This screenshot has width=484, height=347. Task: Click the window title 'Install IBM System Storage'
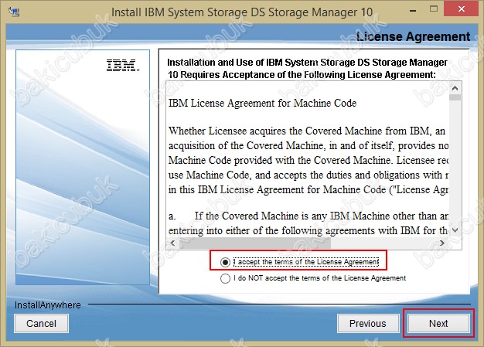[x=242, y=12]
